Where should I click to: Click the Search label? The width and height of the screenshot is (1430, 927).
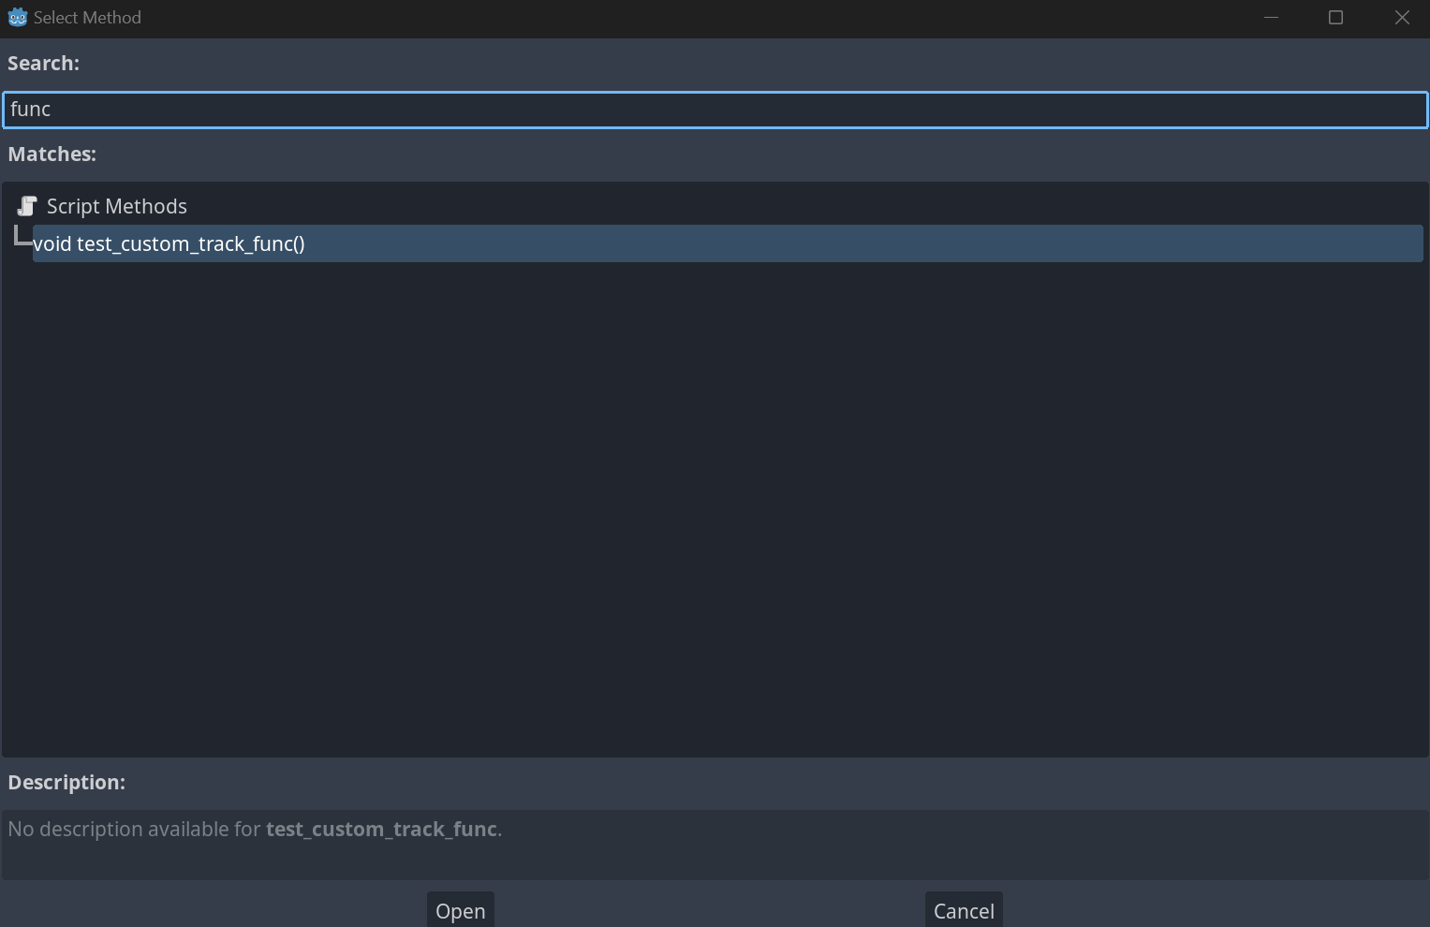coord(43,63)
